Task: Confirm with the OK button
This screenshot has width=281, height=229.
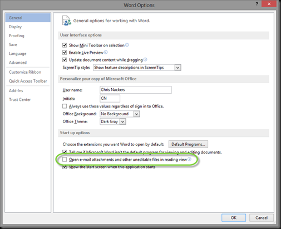Action: coord(234,218)
